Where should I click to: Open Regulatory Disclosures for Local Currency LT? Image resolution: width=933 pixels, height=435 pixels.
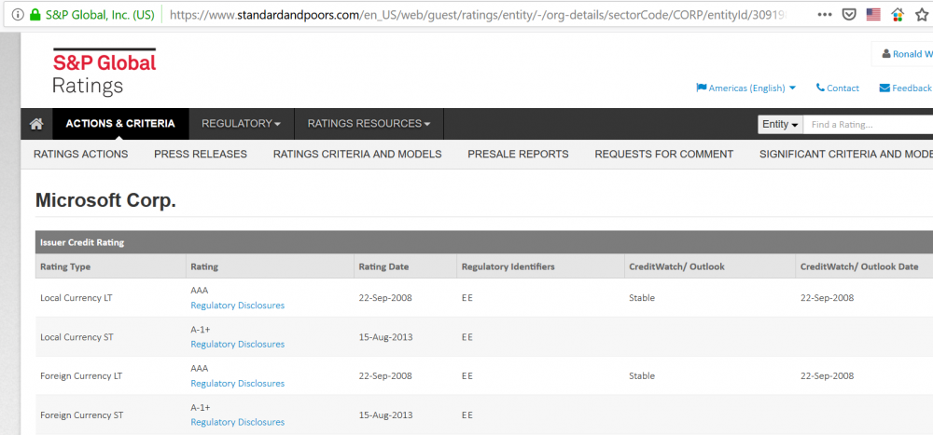coord(237,306)
